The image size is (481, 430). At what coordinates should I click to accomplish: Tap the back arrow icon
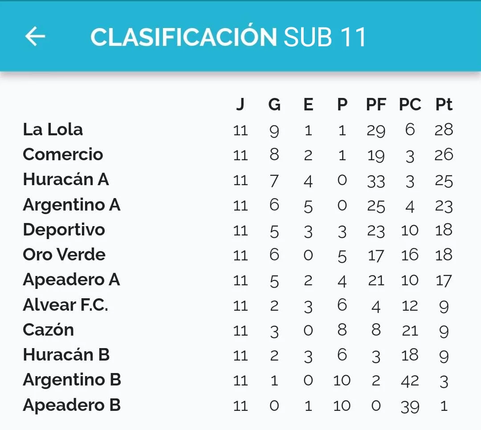pyautogui.click(x=35, y=36)
